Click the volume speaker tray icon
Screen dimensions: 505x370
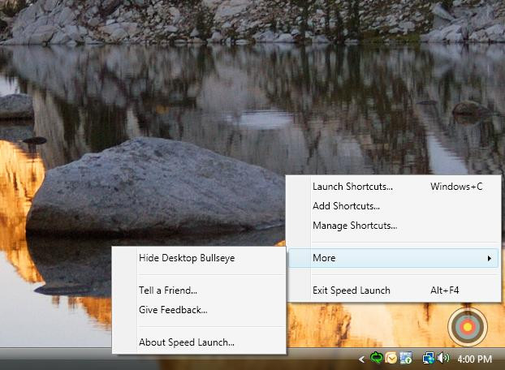[x=442, y=358]
